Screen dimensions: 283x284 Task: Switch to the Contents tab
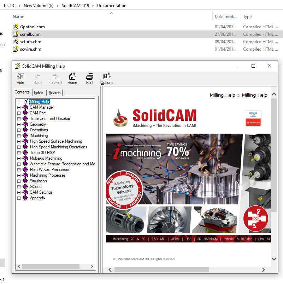point(22,92)
